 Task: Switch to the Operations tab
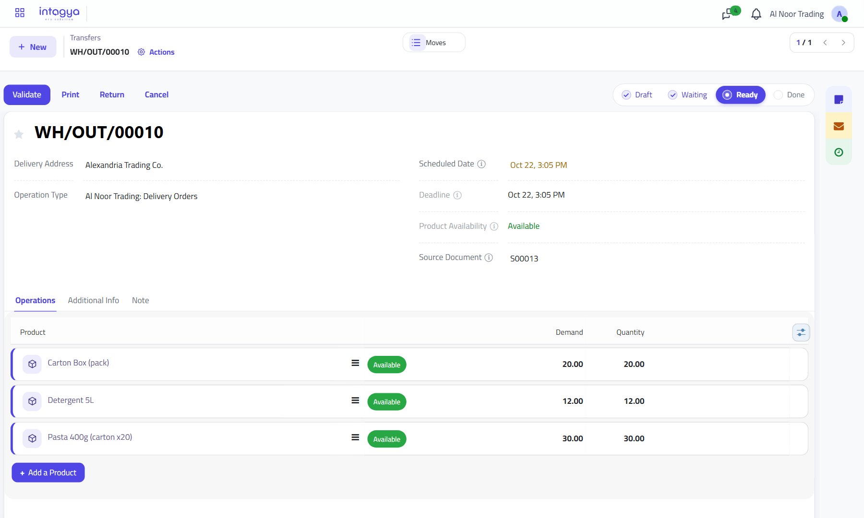click(x=35, y=301)
